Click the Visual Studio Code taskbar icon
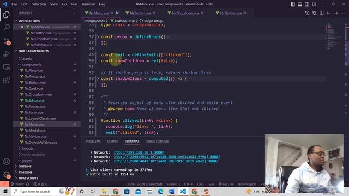 coord(183,191)
